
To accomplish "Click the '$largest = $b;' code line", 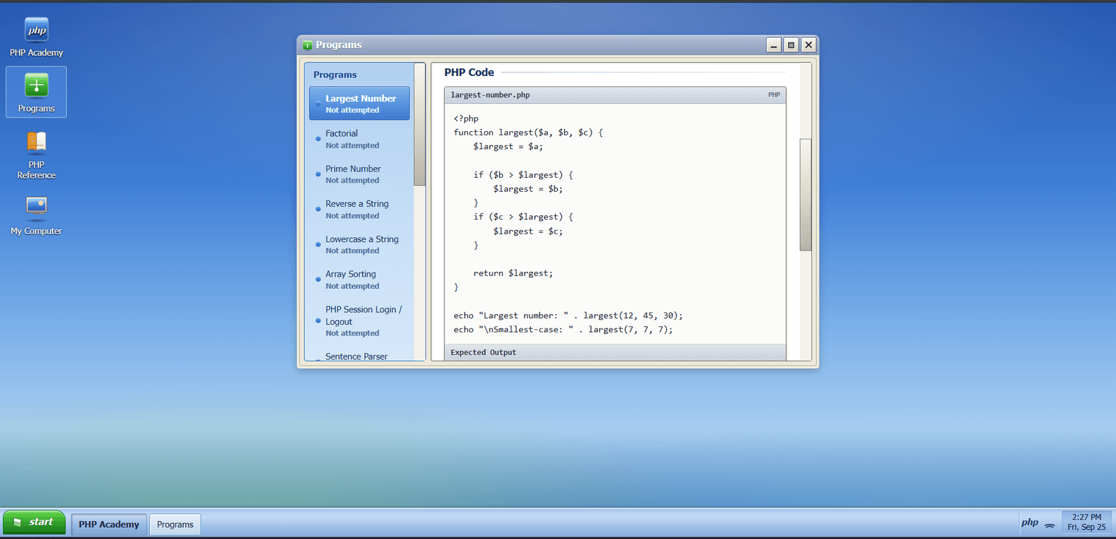I will pyautogui.click(x=528, y=189).
